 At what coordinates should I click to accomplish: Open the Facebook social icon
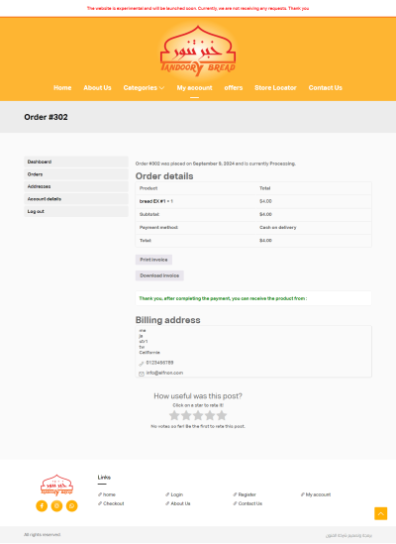click(42, 505)
